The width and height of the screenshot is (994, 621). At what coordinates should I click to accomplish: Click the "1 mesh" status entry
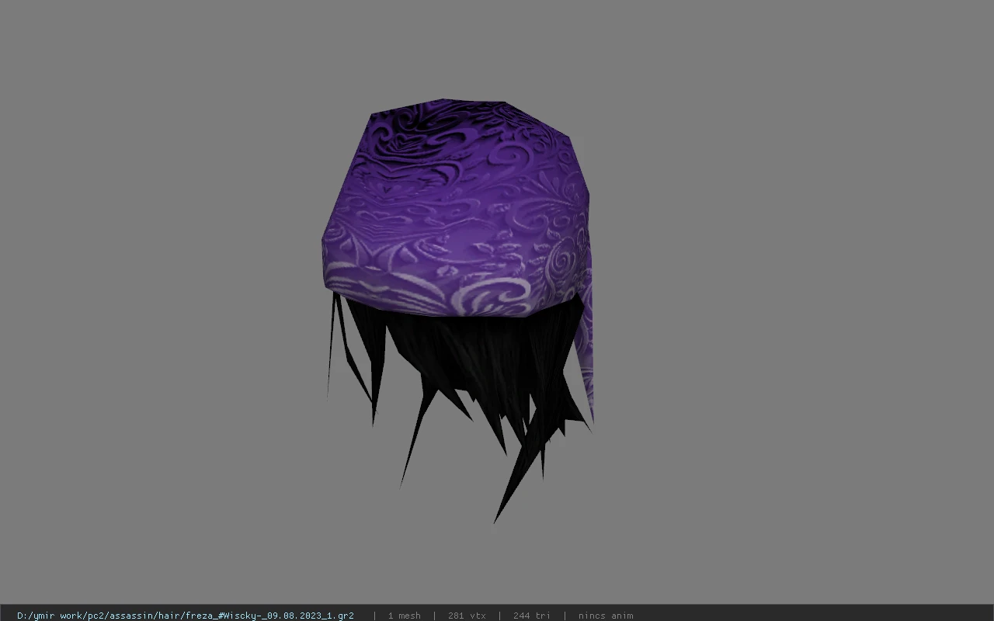404,616
